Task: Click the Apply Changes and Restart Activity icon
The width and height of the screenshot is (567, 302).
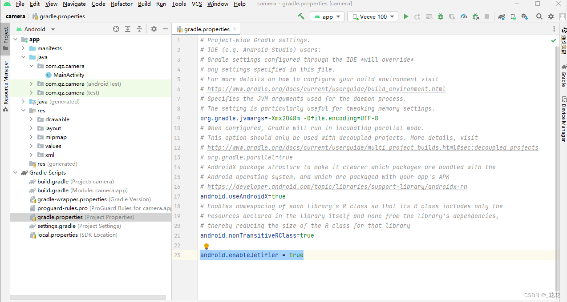Action: coord(417,16)
